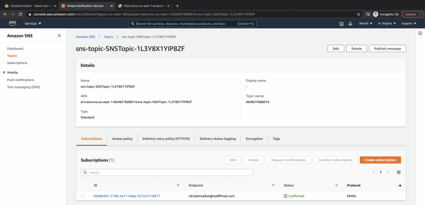425x205 pixels.
Task: Click the browser address bar URL
Action: [144, 14]
